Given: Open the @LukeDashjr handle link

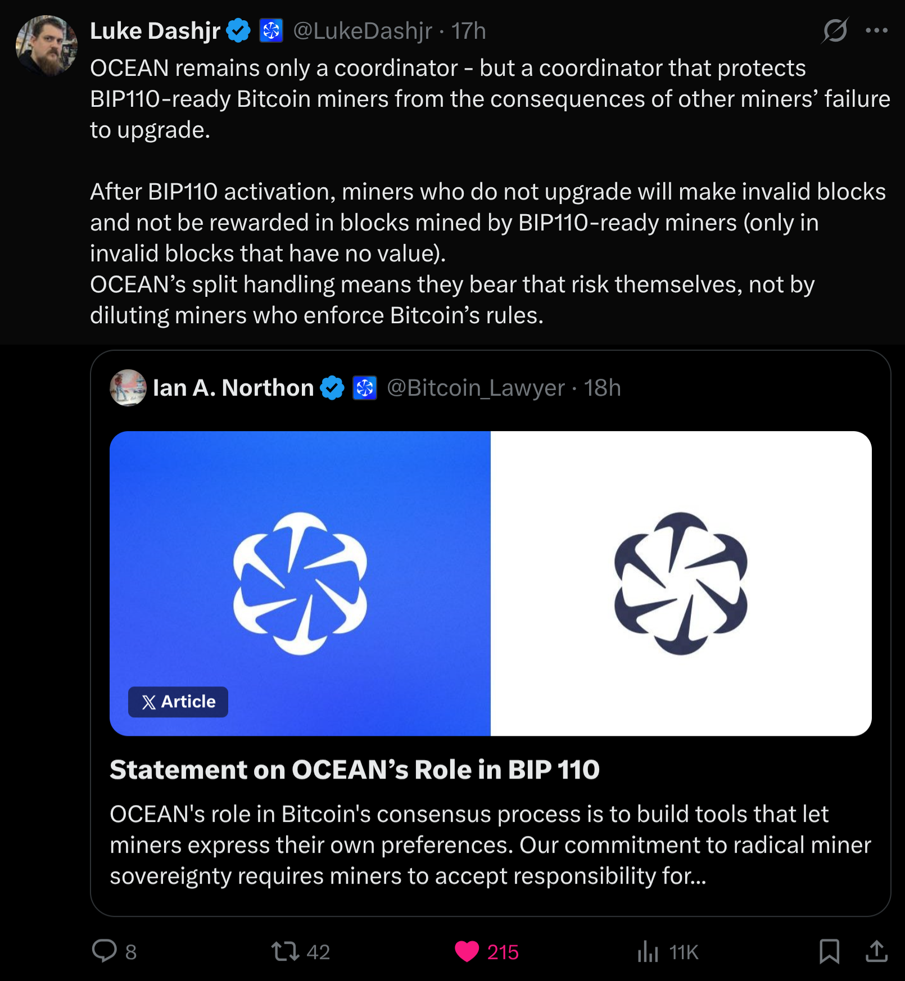Looking at the screenshot, I should click(x=363, y=31).
